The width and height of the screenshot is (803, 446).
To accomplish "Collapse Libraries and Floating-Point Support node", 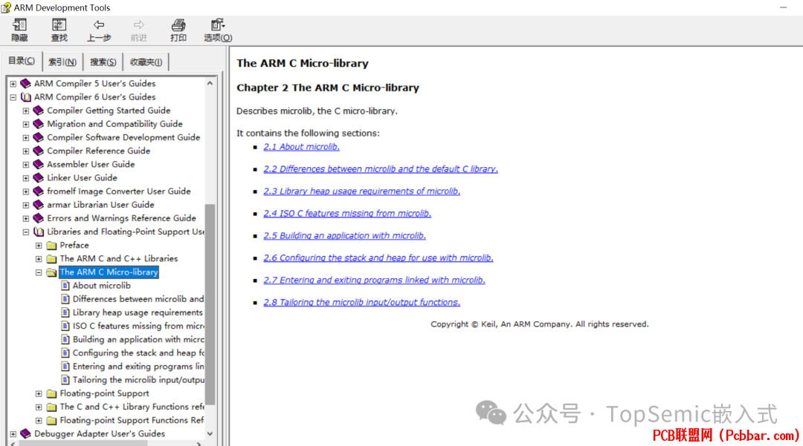I will pos(25,232).
